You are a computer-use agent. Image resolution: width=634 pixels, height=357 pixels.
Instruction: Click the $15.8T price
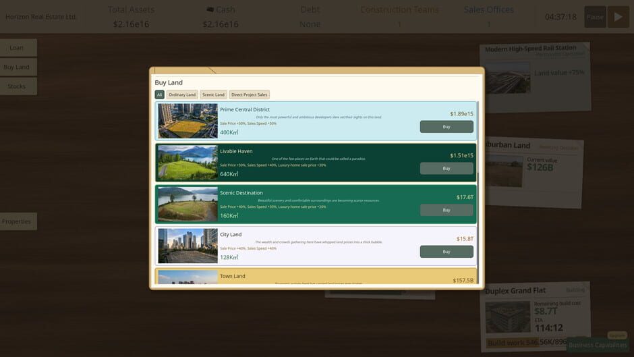pos(465,239)
